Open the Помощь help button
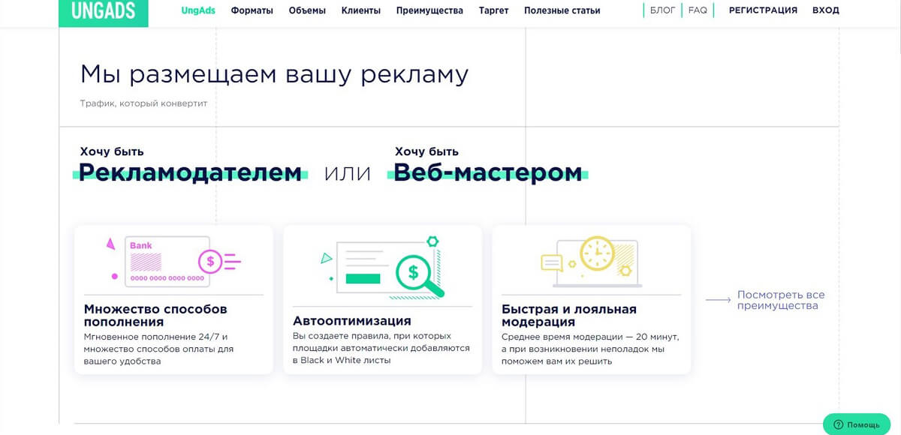901x435 pixels. pos(857,424)
